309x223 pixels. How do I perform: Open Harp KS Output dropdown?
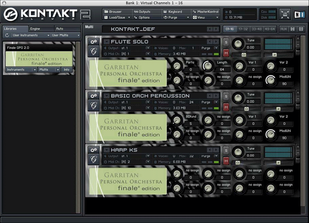[148, 156]
